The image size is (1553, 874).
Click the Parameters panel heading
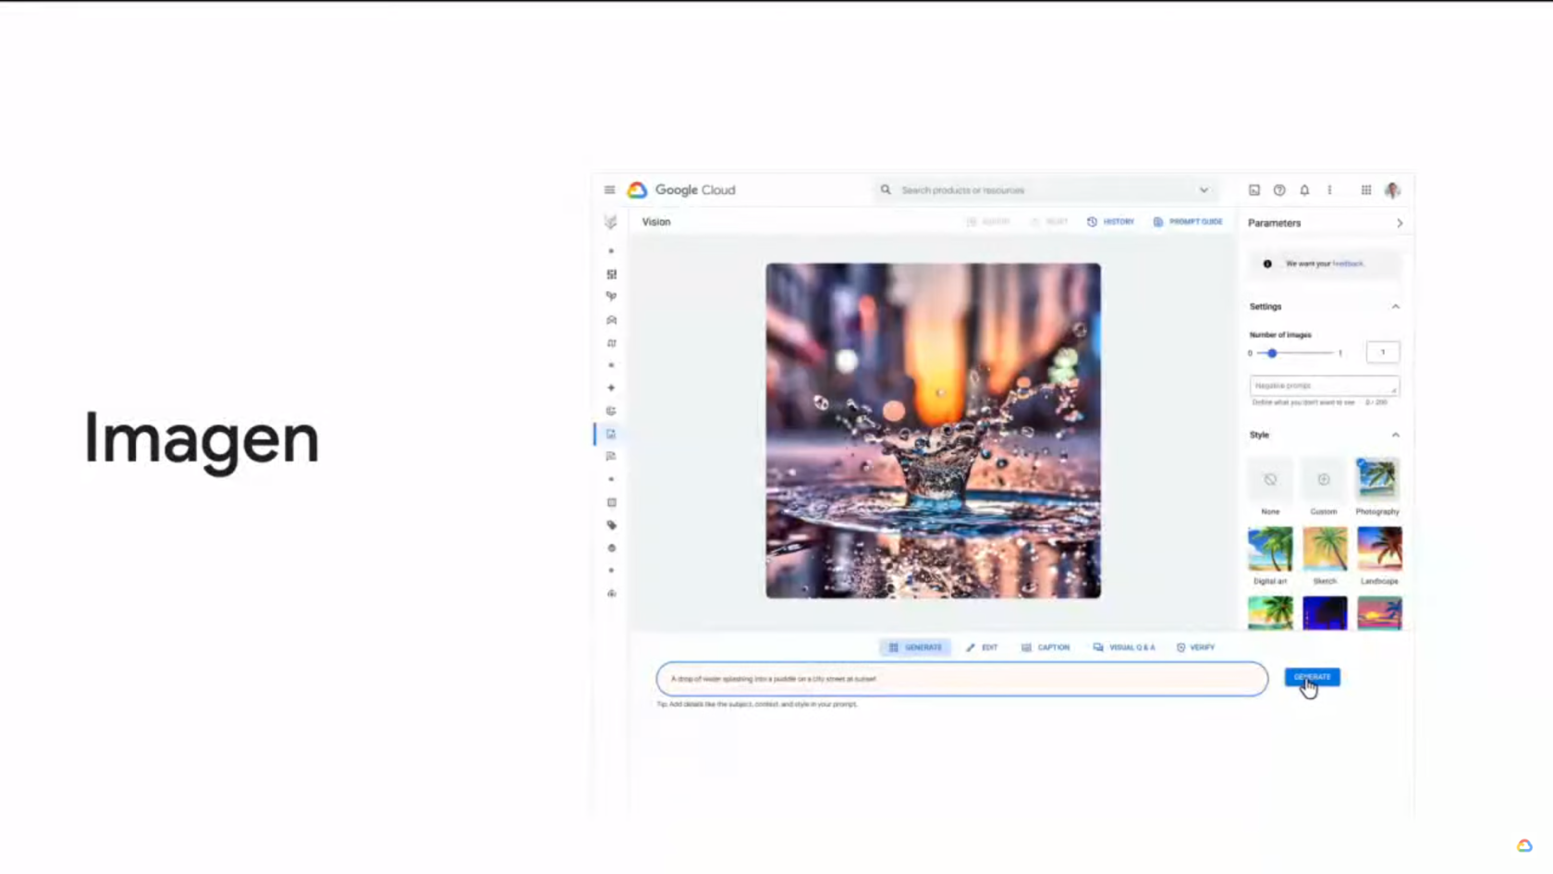click(1274, 223)
